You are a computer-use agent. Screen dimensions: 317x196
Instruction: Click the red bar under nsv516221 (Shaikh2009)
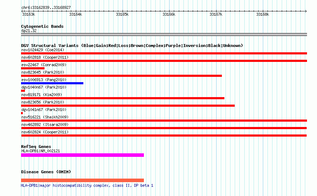164,121
